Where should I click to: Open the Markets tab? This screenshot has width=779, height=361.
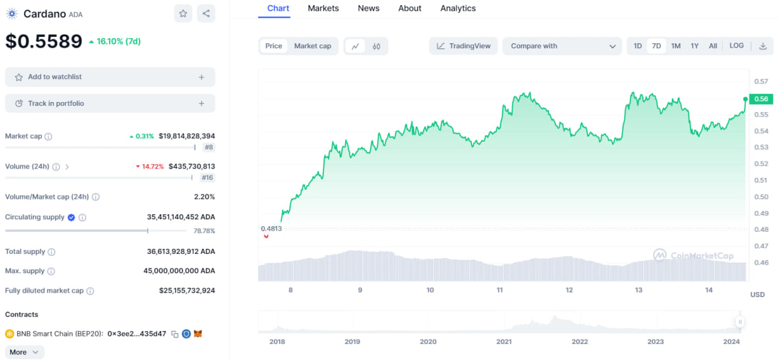pos(323,8)
